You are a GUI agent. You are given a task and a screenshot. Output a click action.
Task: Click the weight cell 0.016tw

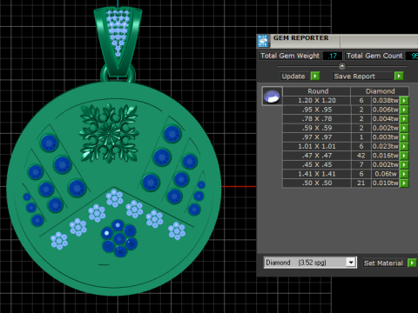[x=386, y=156]
